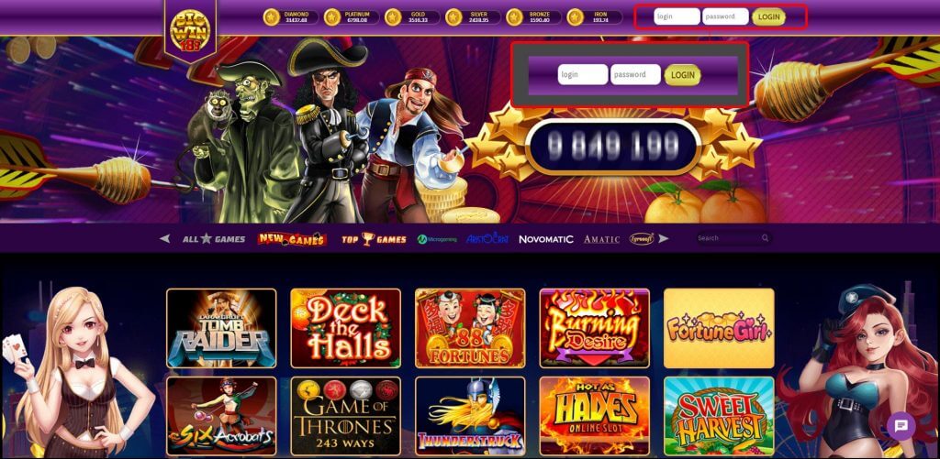Click the search magnifier icon
This screenshot has height=459, width=940.
(765, 238)
